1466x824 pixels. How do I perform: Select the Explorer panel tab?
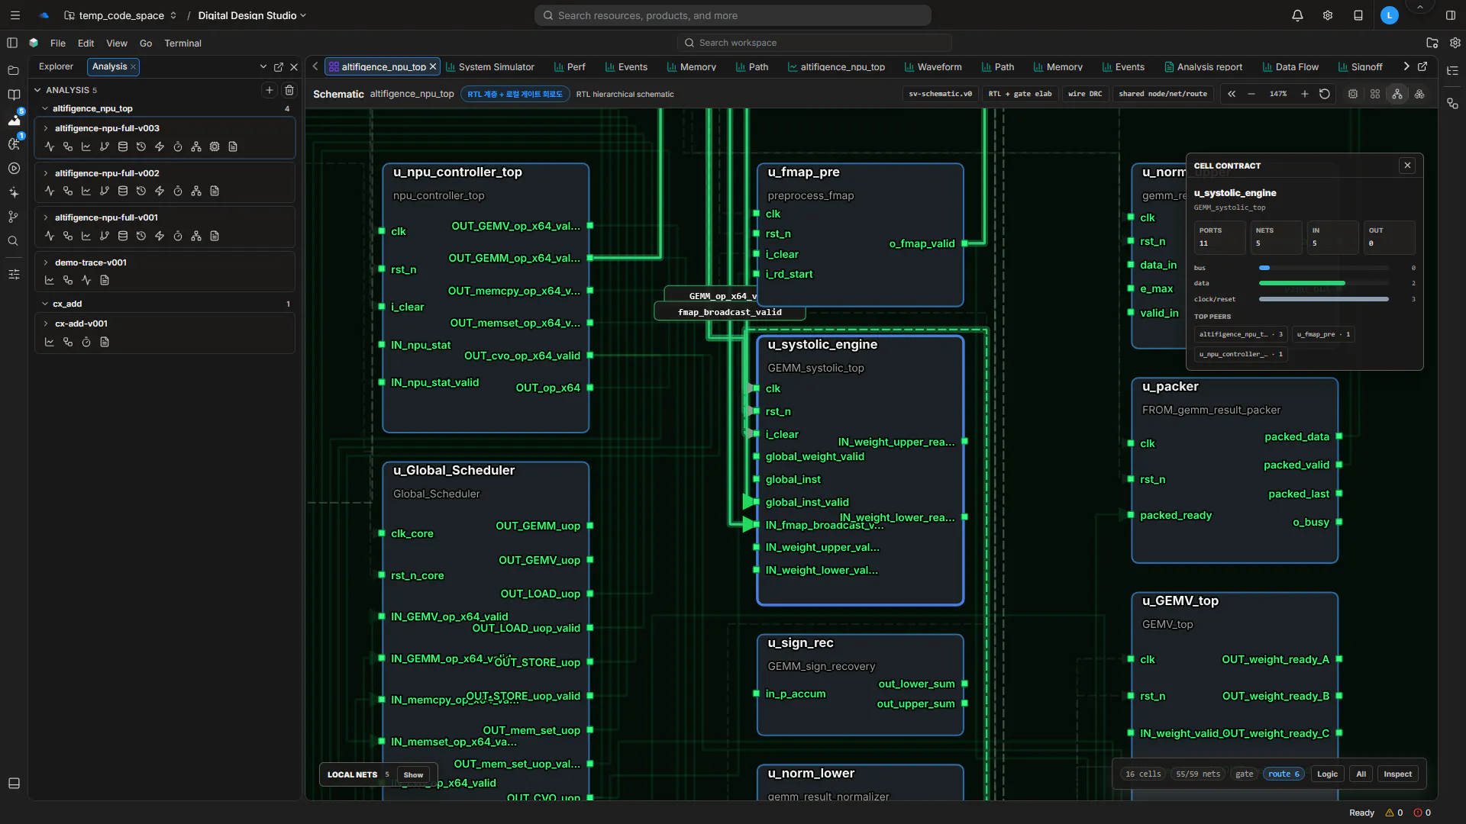[57, 67]
